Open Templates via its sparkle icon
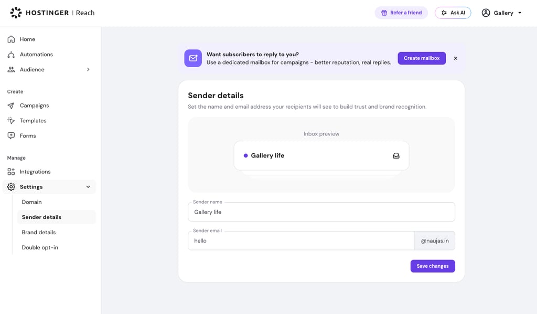Viewport: 537px width, 314px height. [x=11, y=121]
